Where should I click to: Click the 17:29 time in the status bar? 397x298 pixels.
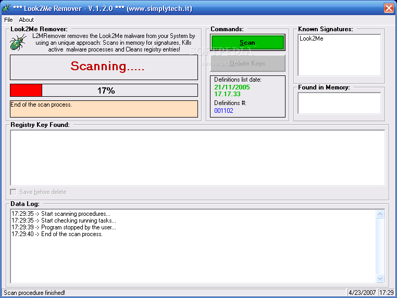(x=387, y=293)
